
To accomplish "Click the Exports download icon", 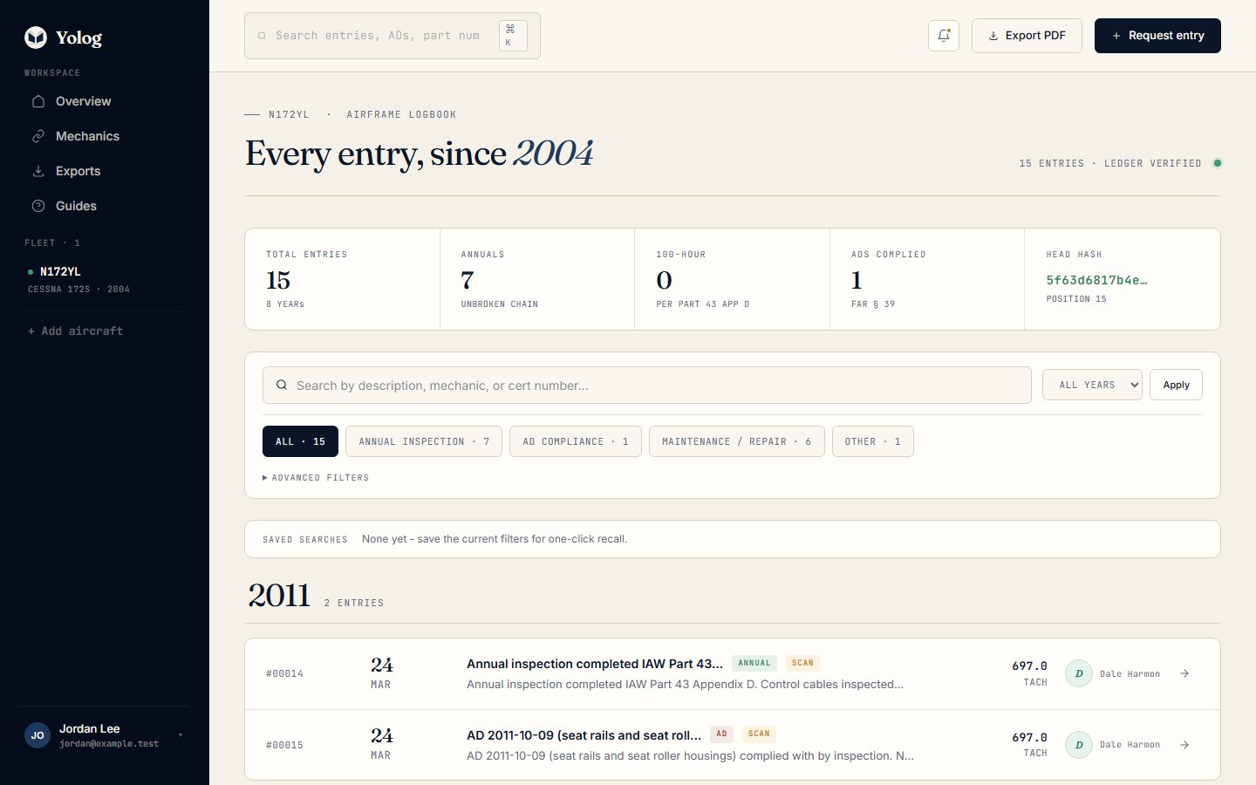I will click(x=38, y=171).
